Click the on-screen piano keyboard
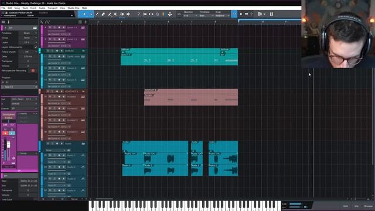This screenshot has width=375, height=211. point(185,206)
